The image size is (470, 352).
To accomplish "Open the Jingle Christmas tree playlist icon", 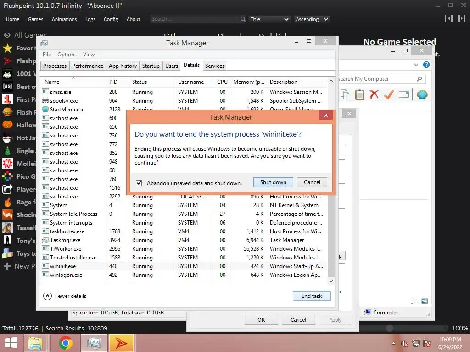I will [x=7, y=151].
